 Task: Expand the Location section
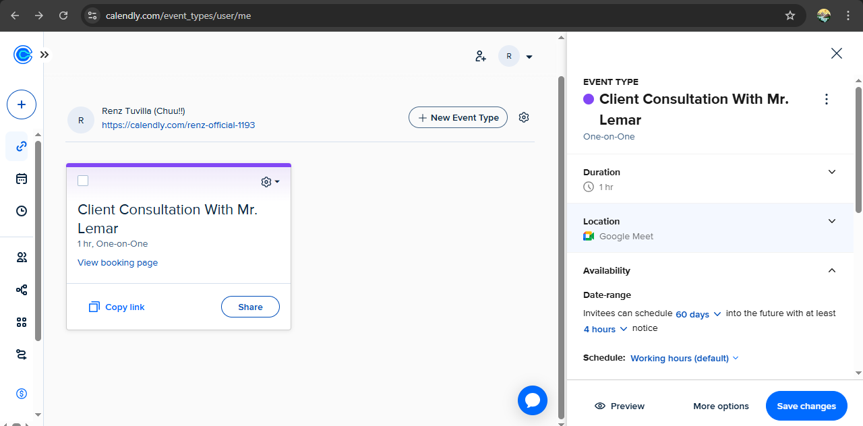click(x=831, y=221)
